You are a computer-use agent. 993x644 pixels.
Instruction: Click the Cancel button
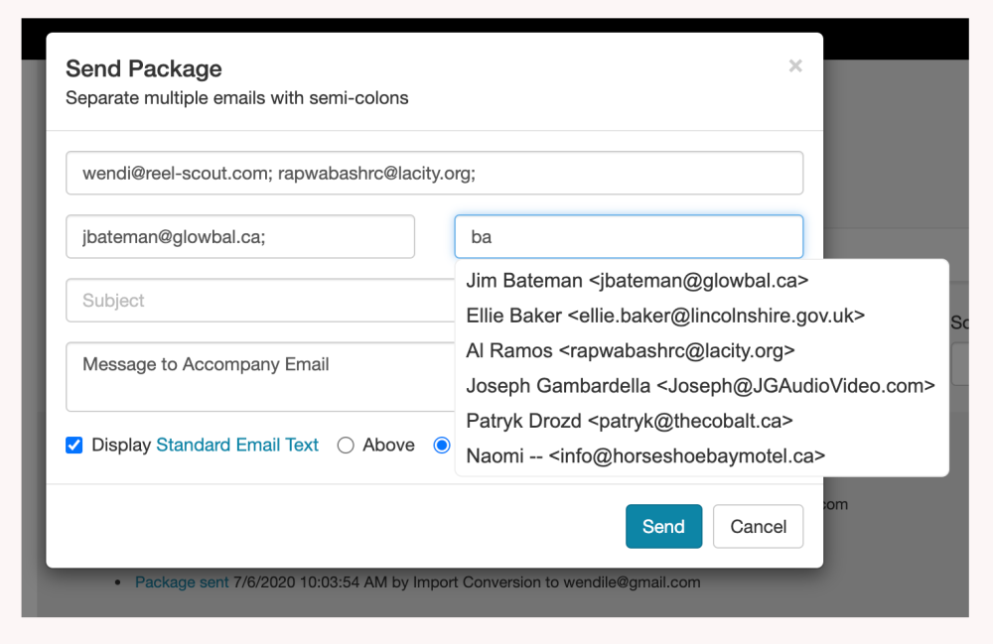coord(758,527)
